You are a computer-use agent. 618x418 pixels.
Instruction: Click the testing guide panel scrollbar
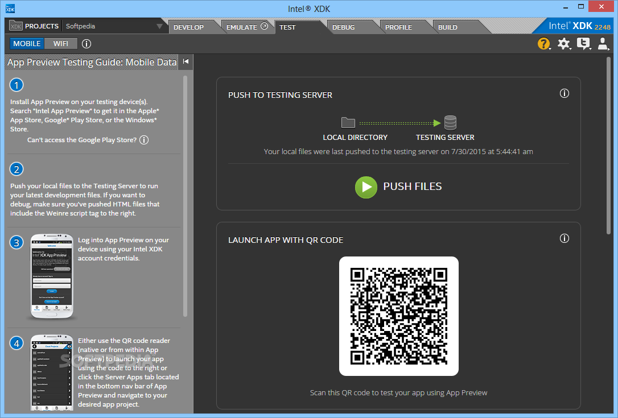point(186,196)
